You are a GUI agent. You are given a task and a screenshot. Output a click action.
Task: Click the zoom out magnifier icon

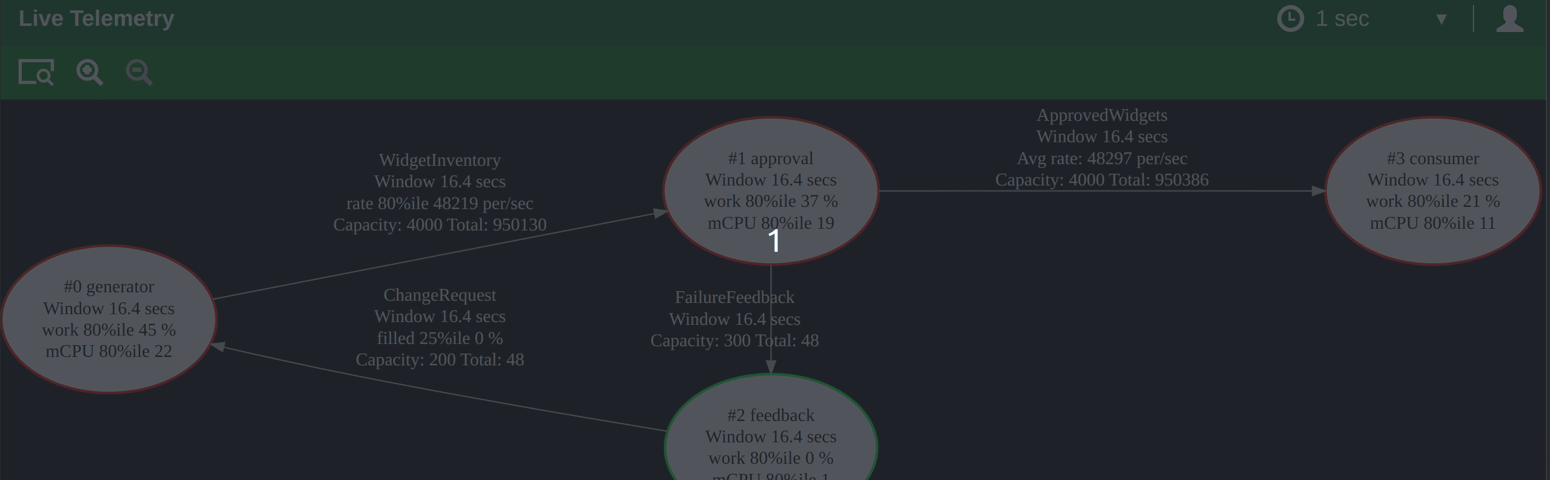[x=138, y=72]
